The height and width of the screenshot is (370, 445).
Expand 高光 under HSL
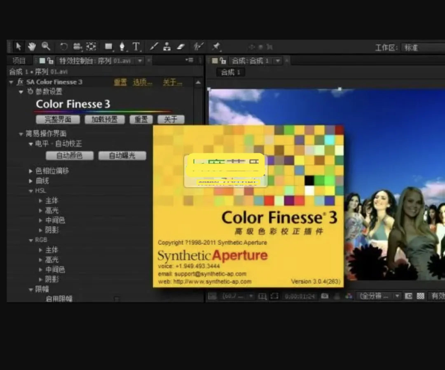click(x=40, y=211)
